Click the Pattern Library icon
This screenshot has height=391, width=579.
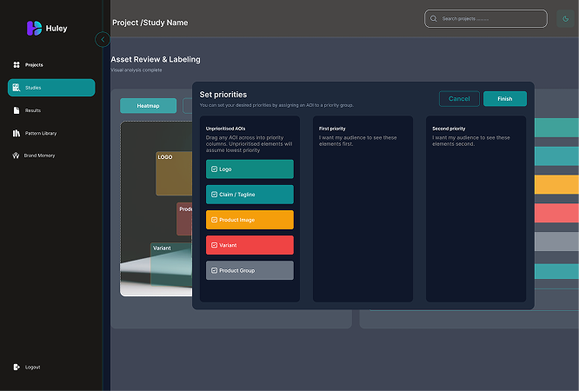coord(17,133)
